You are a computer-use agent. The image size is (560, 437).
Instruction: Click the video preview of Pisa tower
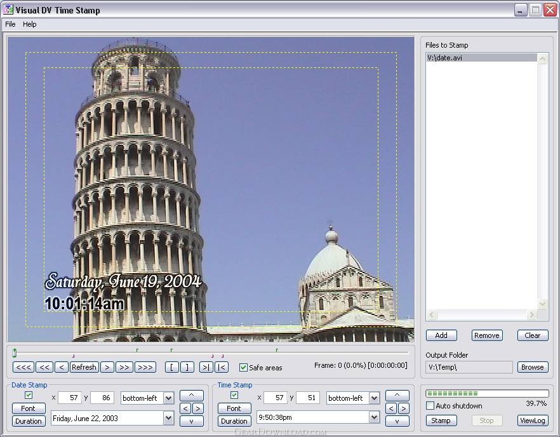click(x=211, y=189)
